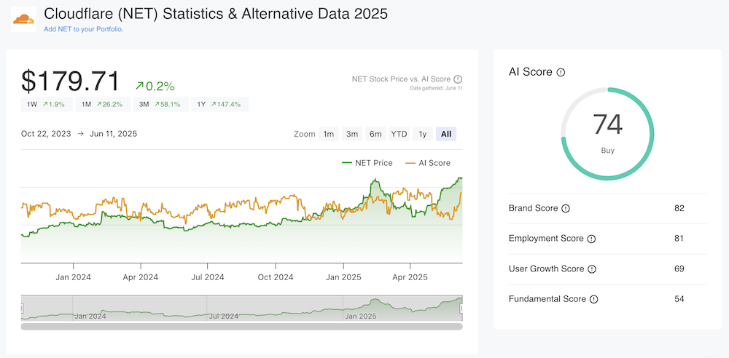Image resolution: width=729 pixels, height=358 pixels.
Task: Click the Oct 22, 2023 start date field
Action: pos(46,134)
